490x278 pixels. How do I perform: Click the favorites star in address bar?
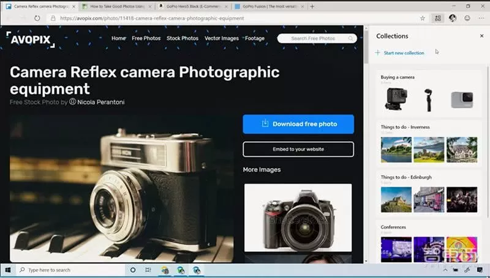(423, 18)
